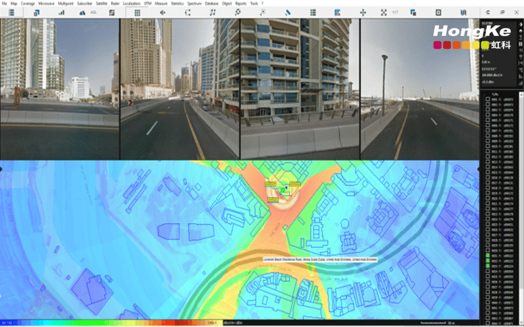Click the polygon selection icon in toolbar
524x327 pixels.
[x=187, y=13]
